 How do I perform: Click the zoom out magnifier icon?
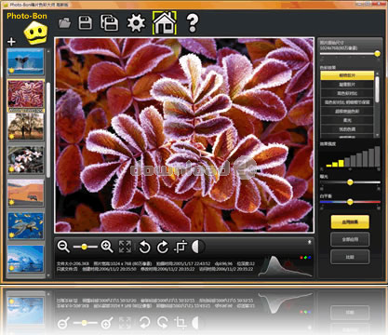tap(63, 247)
